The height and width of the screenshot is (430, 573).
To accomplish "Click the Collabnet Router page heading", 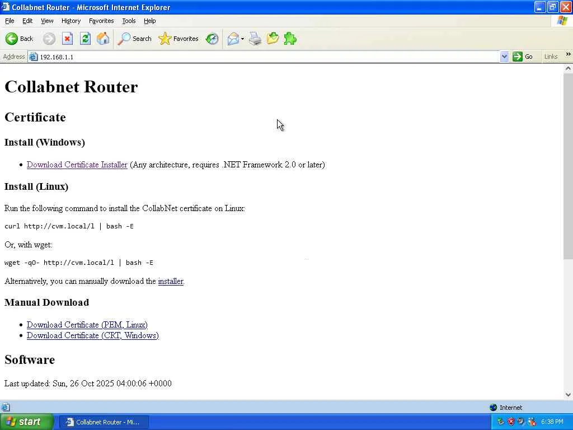I will point(71,87).
